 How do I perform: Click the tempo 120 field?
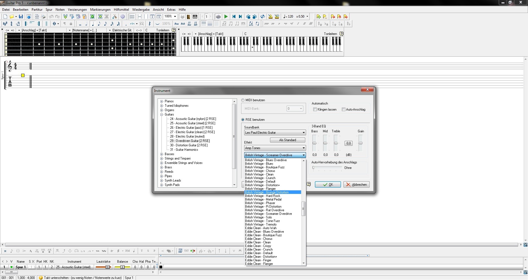[288, 17]
